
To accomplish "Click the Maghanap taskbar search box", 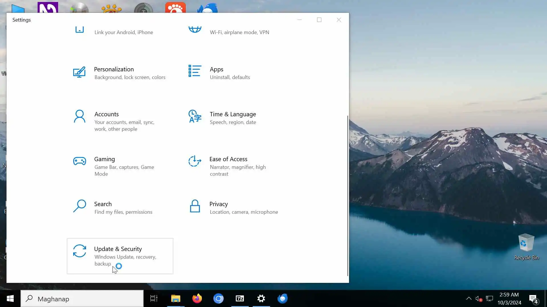I will pos(83,299).
